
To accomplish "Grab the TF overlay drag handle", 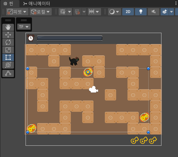I will tap(24, 20).
